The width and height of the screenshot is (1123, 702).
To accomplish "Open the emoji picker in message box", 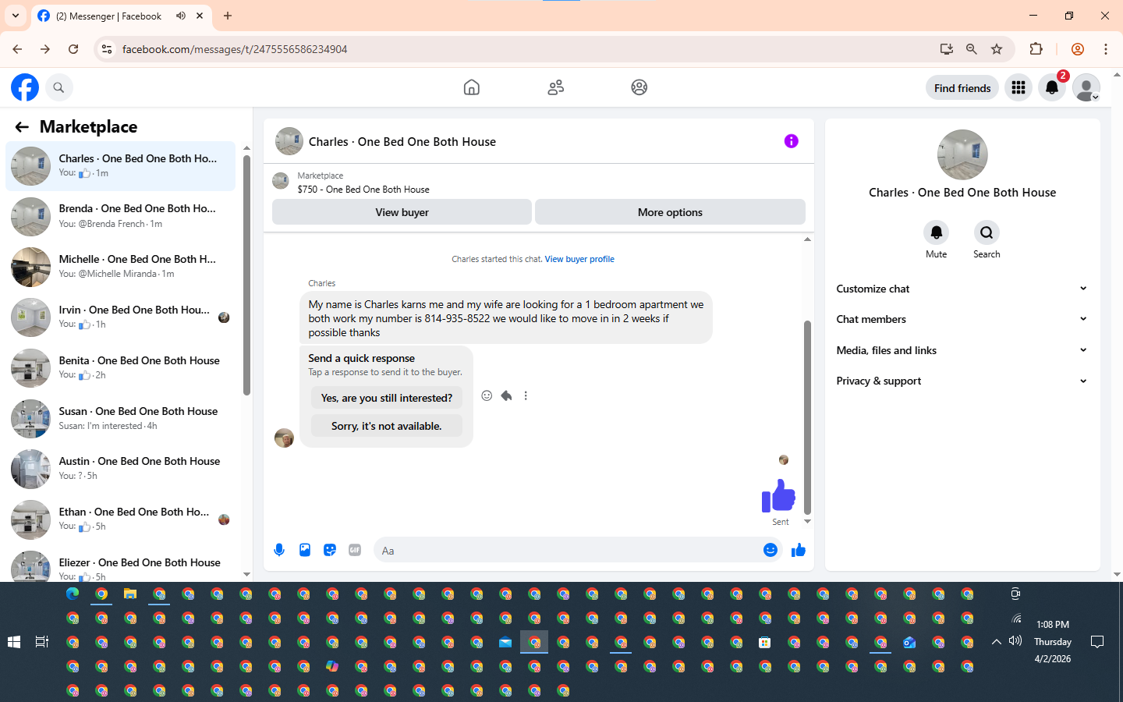I will tap(771, 550).
